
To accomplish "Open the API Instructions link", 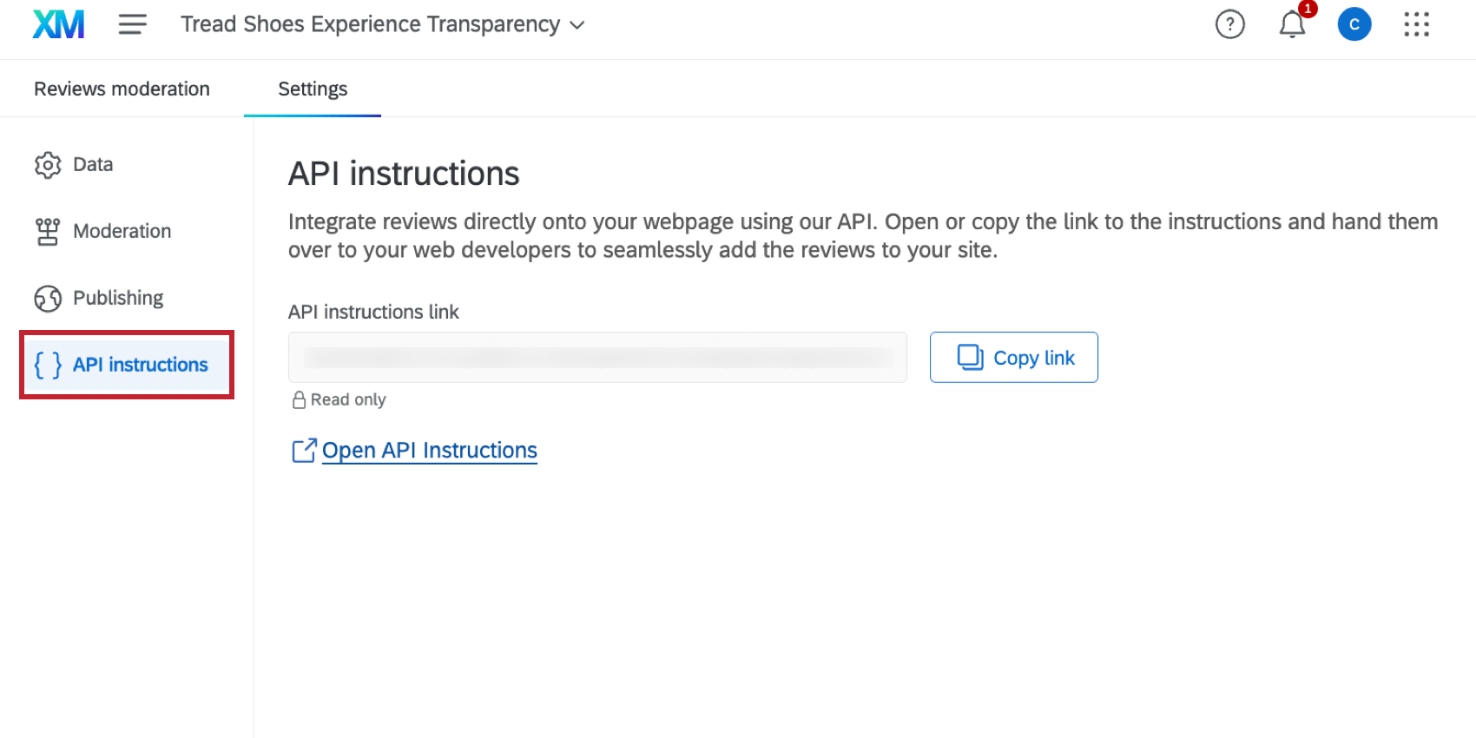I will click(x=429, y=451).
